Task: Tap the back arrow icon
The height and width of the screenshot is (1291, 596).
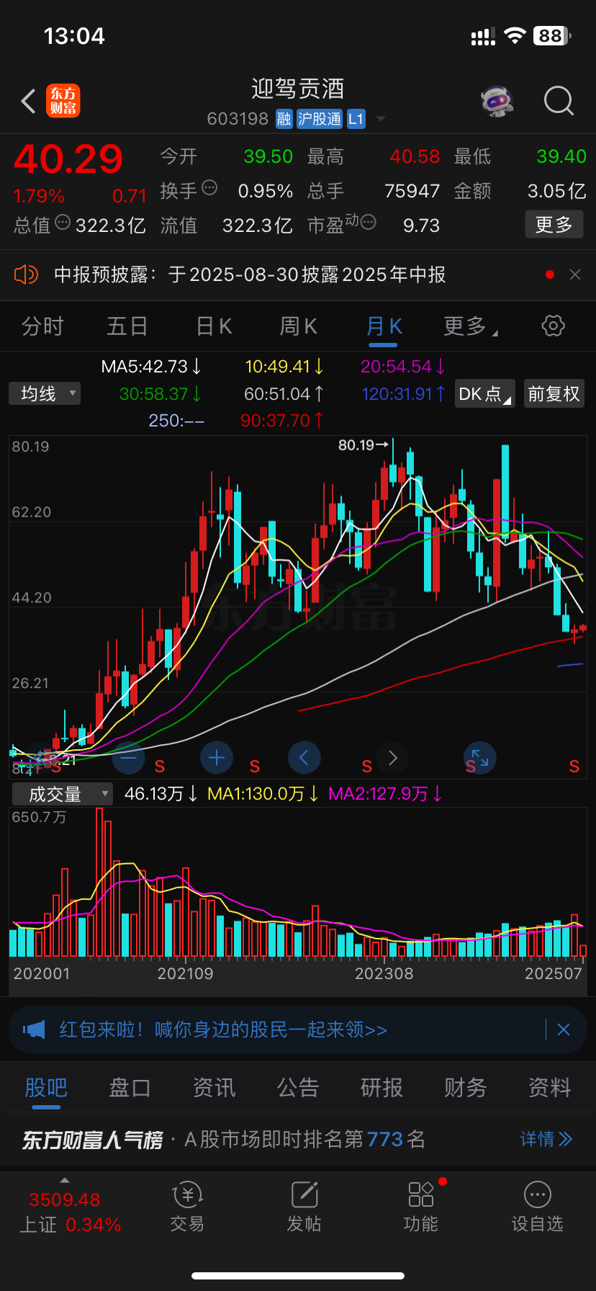Action: (29, 102)
